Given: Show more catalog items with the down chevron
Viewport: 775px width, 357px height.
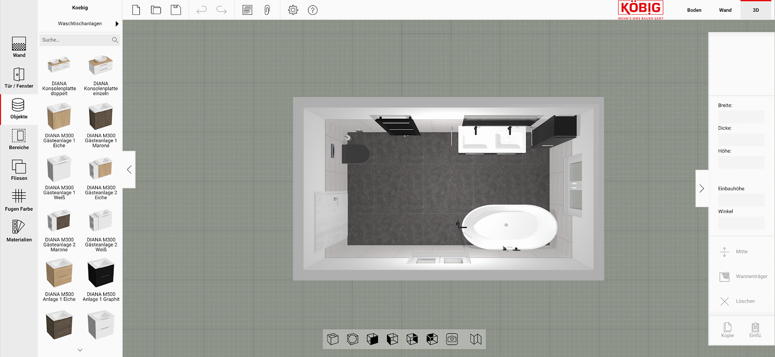Looking at the screenshot, I should pyautogui.click(x=80, y=350).
